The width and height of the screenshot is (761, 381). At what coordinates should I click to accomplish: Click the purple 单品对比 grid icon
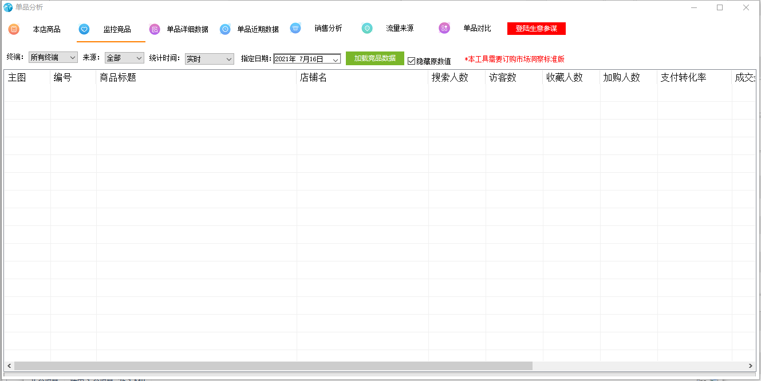(444, 28)
